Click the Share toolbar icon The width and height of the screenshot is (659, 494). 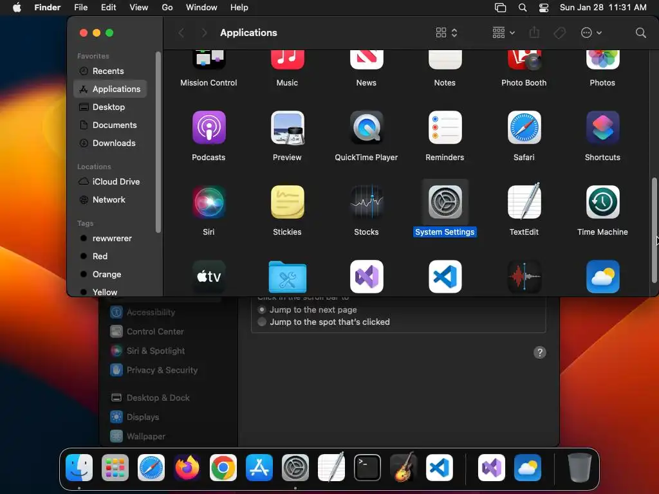point(534,32)
